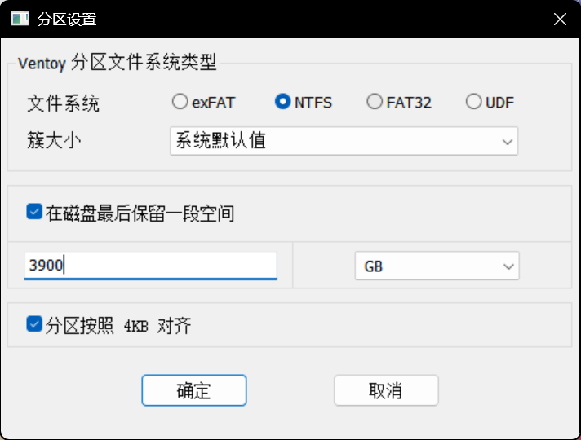Click the reserved space field containing 3900
581x440 pixels.
151,265
